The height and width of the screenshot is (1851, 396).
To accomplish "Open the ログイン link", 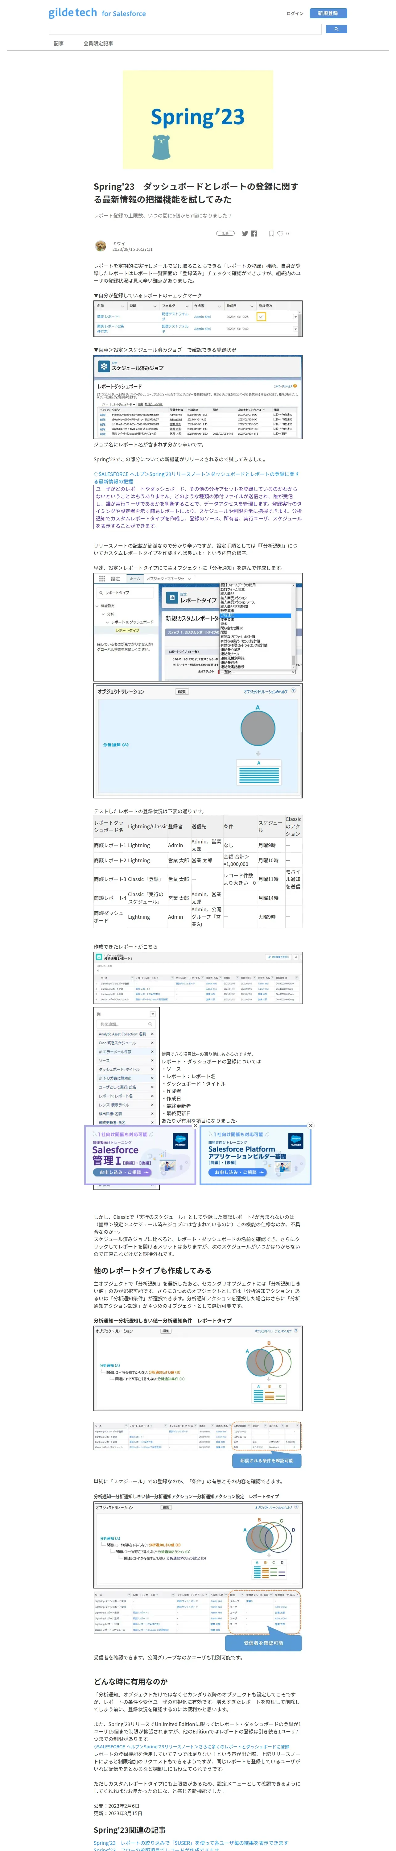I will point(295,14).
